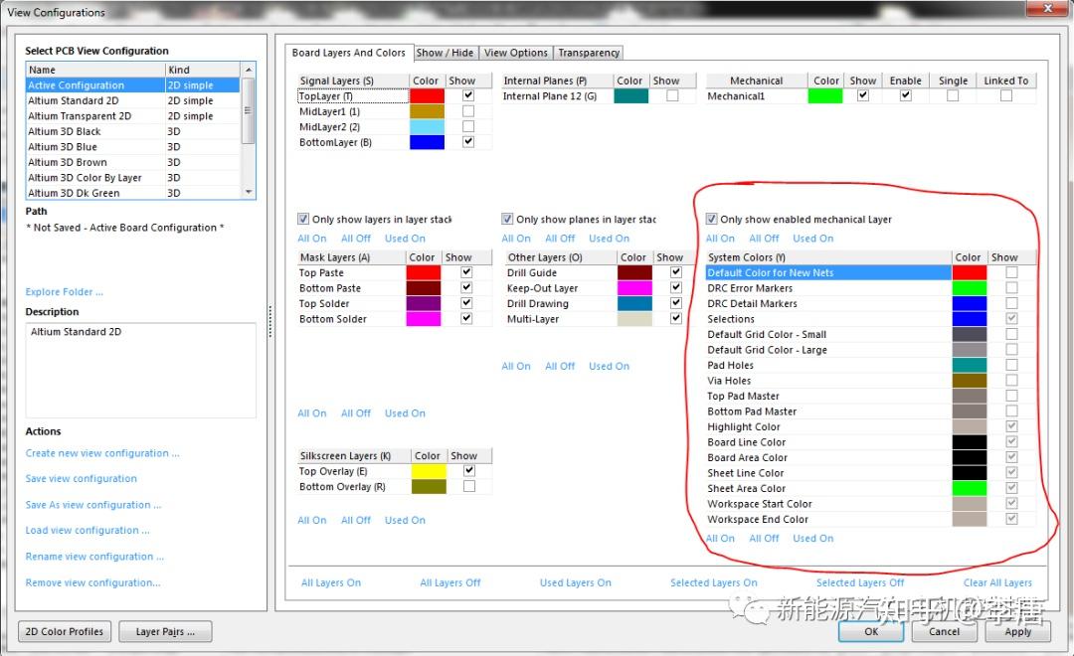
Task: Open Default Color for New Nets swatch
Action: coord(970,272)
